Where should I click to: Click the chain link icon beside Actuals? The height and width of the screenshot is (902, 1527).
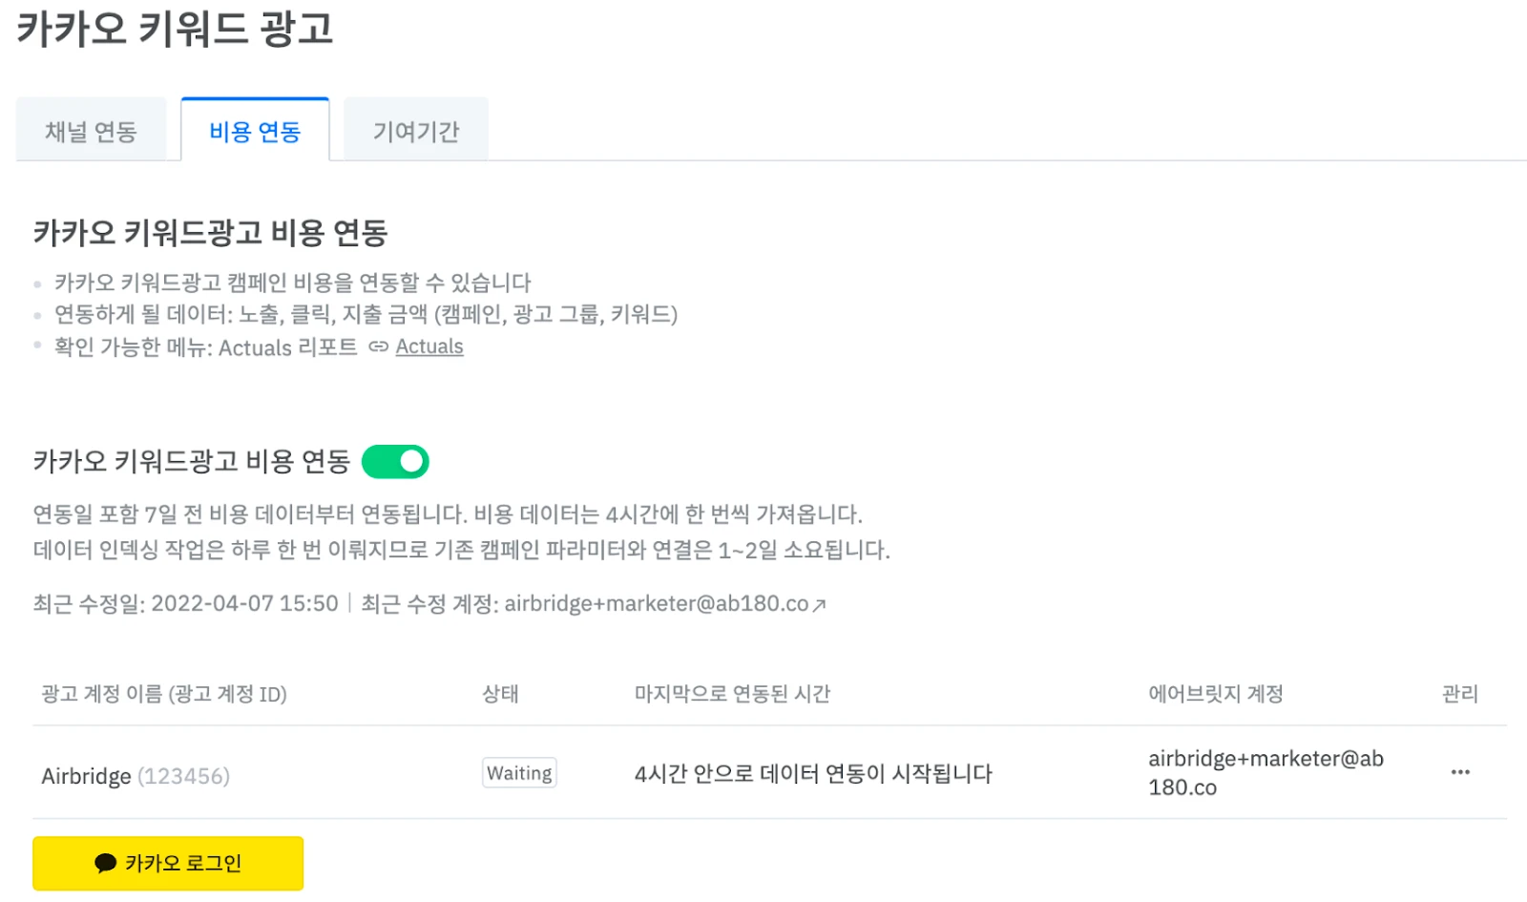click(x=379, y=346)
